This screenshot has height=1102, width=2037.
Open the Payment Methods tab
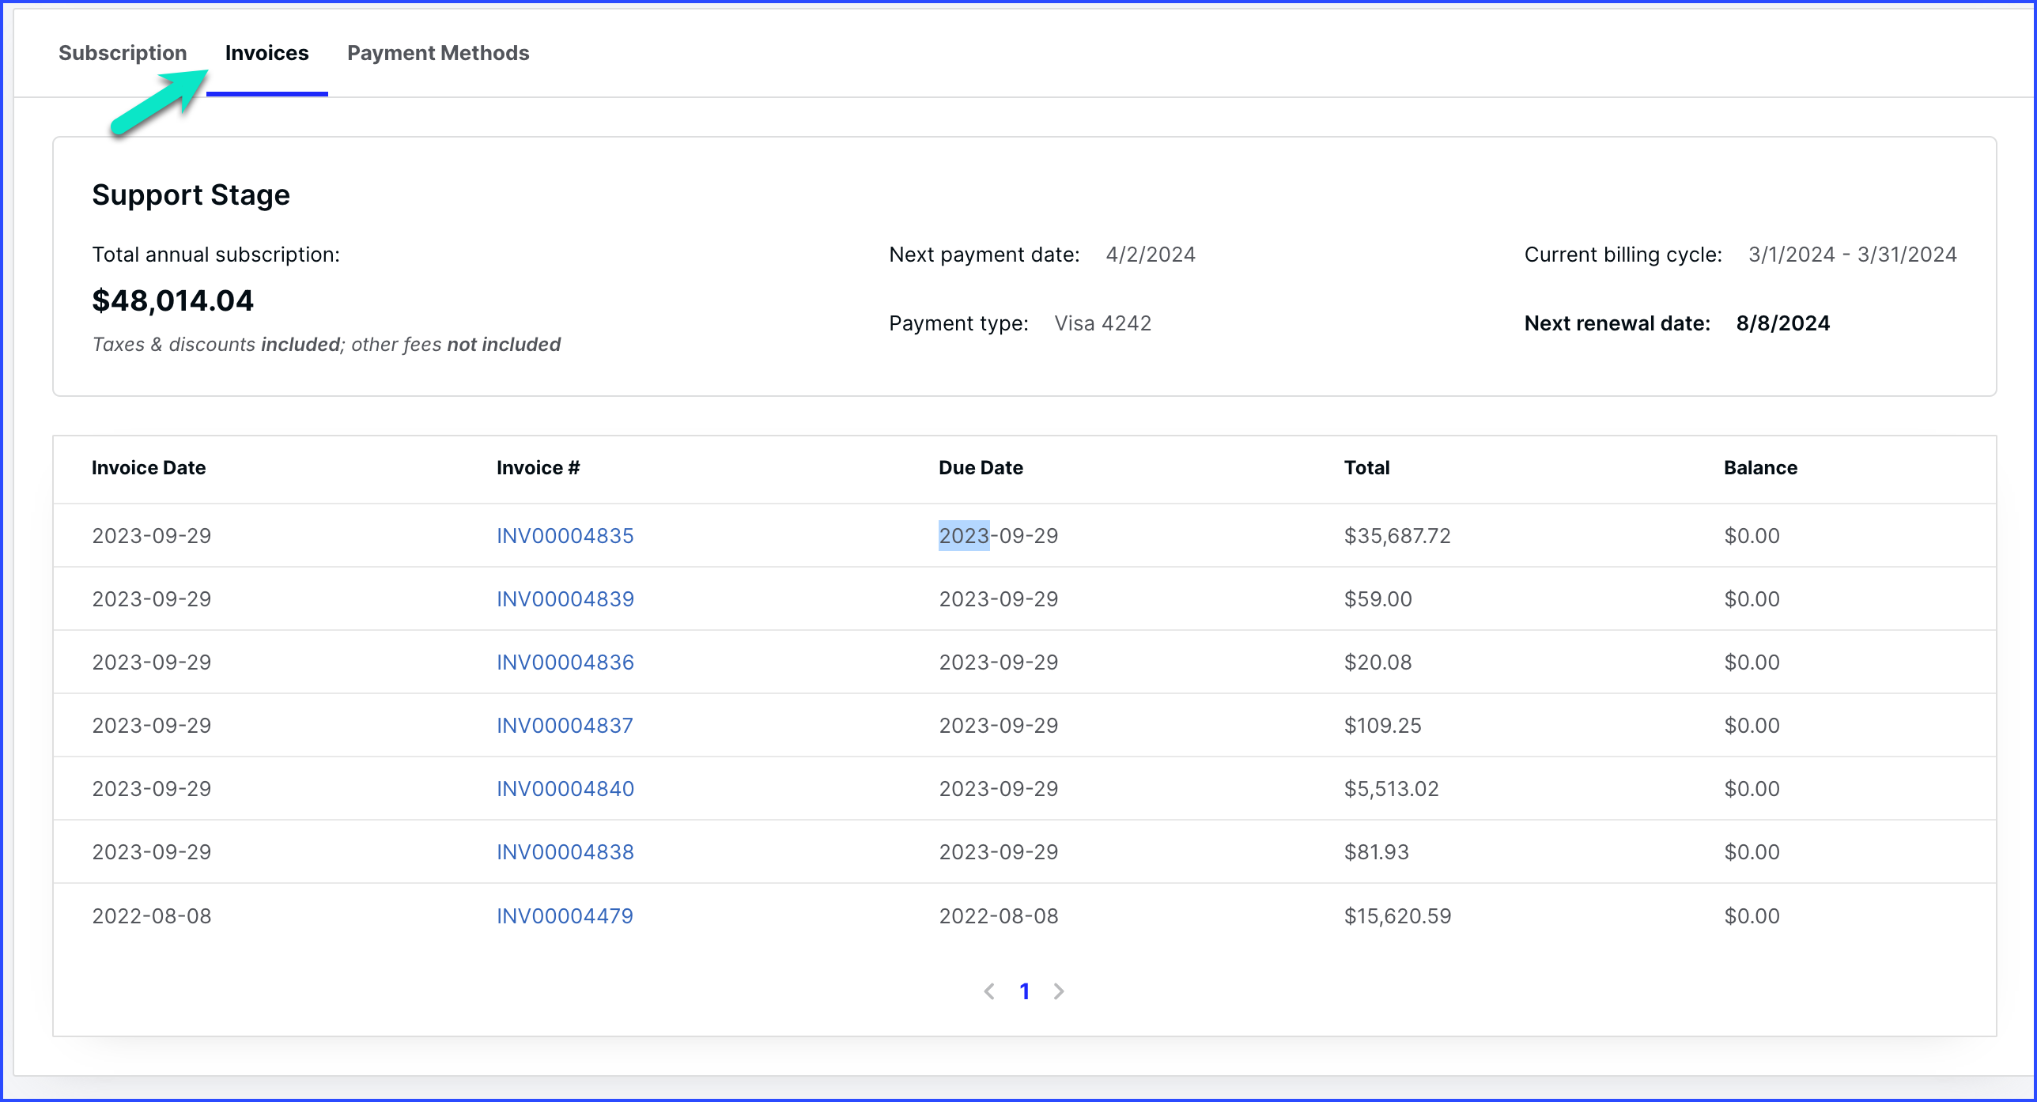(438, 53)
